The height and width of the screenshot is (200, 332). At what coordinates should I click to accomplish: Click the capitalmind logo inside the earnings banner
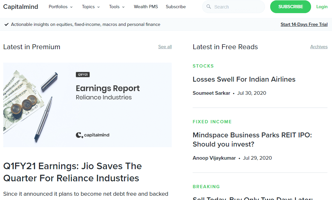(x=93, y=135)
